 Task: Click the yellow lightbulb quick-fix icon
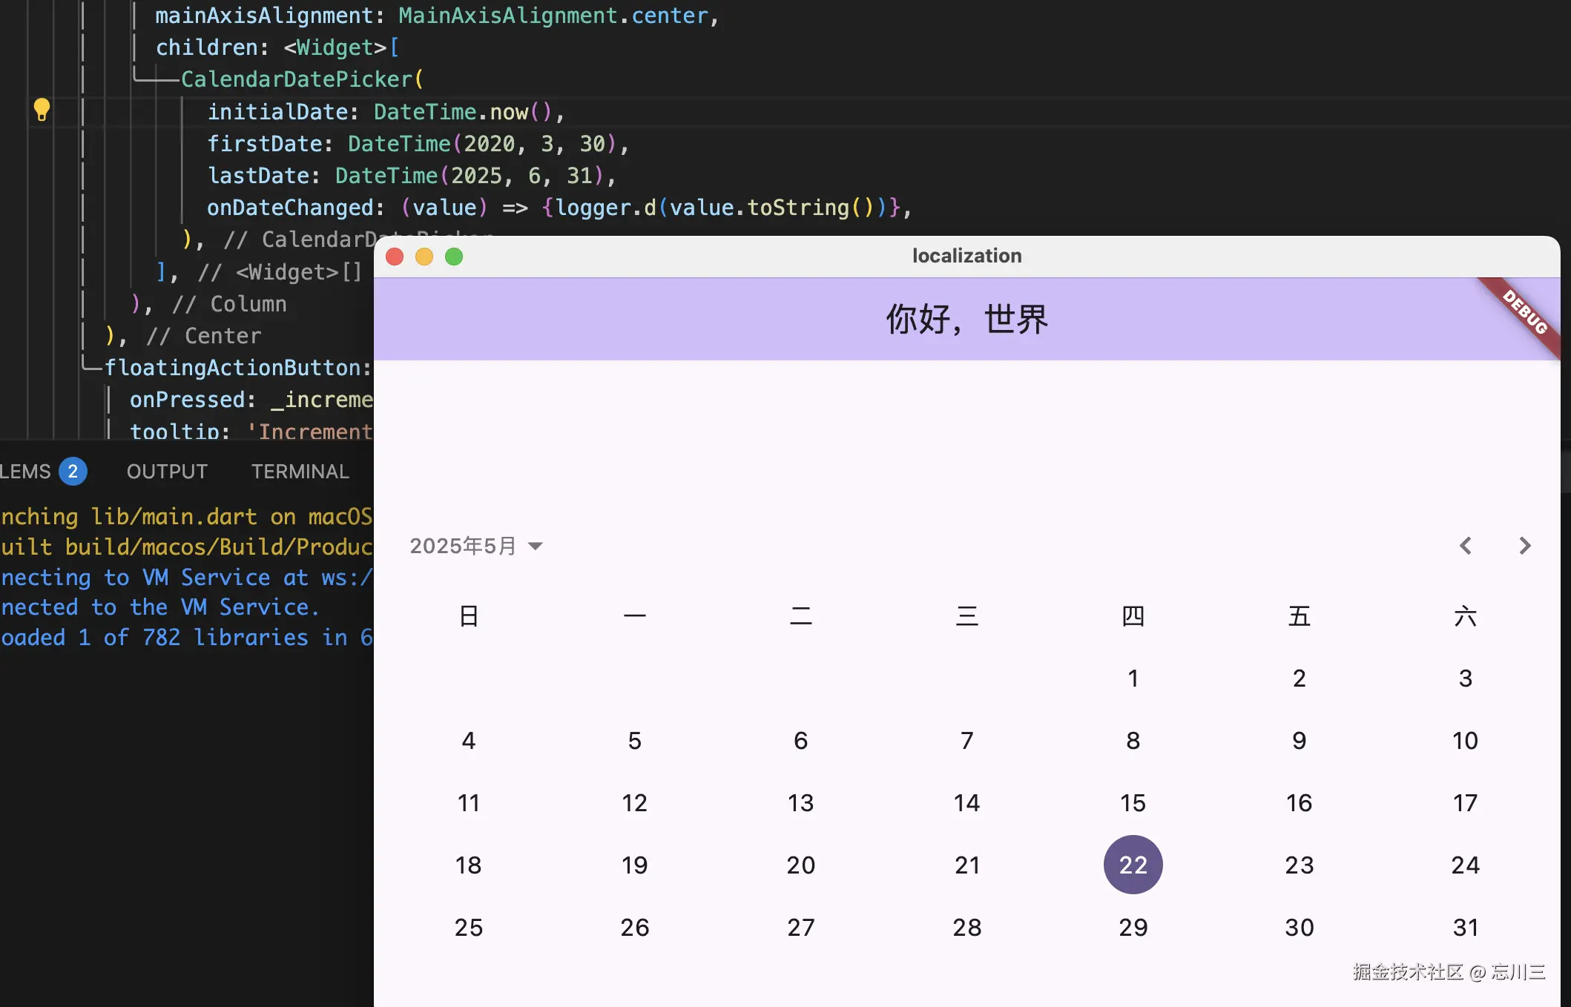pyautogui.click(x=42, y=110)
